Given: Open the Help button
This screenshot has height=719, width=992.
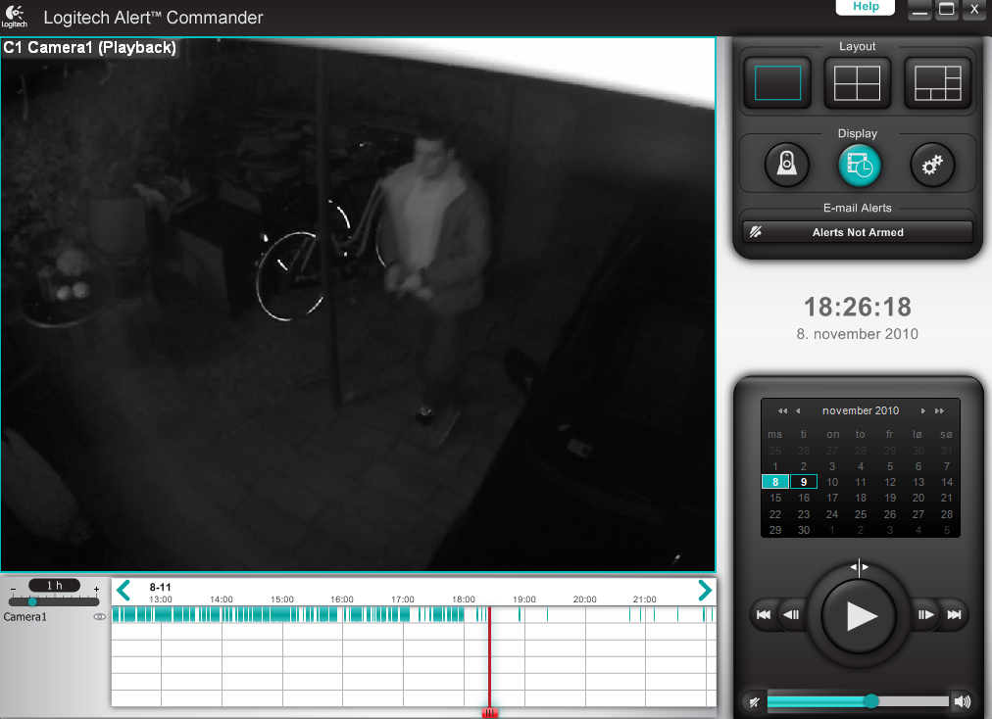Looking at the screenshot, I should tap(866, 6).
